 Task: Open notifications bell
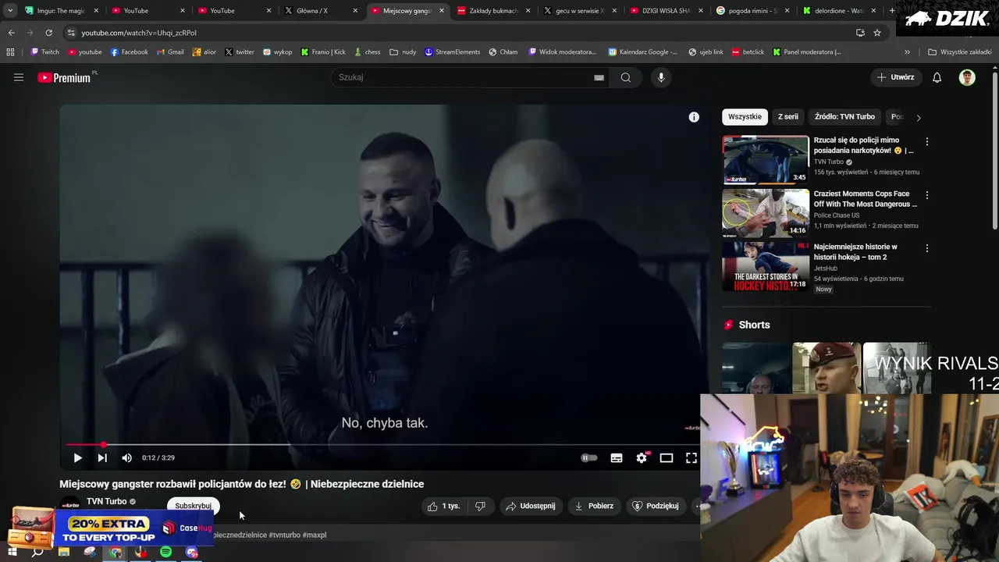point(937,77)
